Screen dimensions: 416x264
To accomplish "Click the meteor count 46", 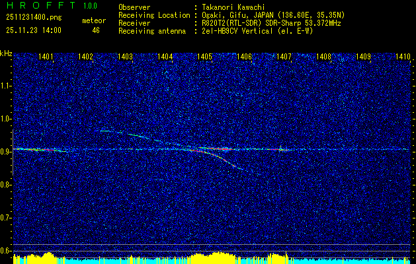I will 96,30.
